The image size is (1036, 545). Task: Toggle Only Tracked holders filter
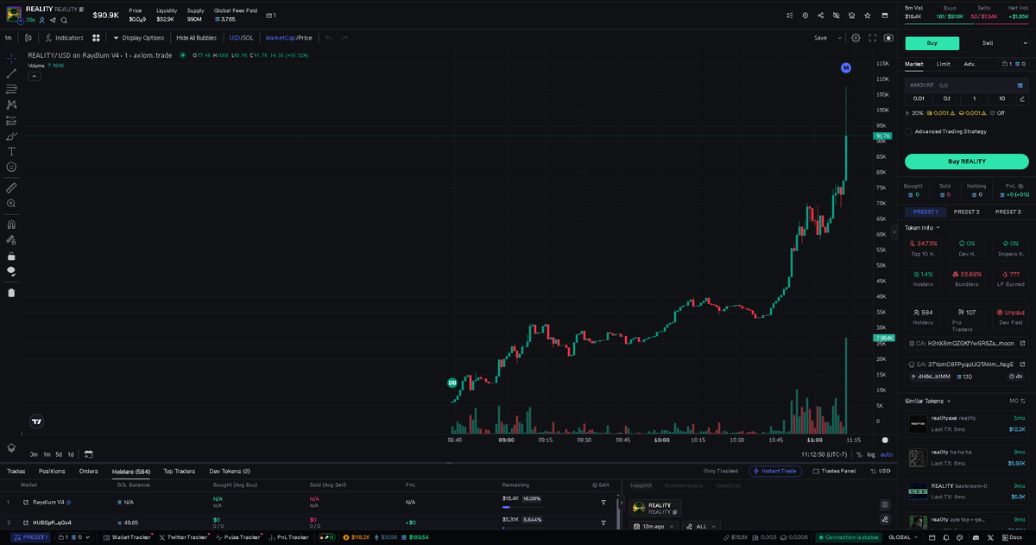[721, 471]
